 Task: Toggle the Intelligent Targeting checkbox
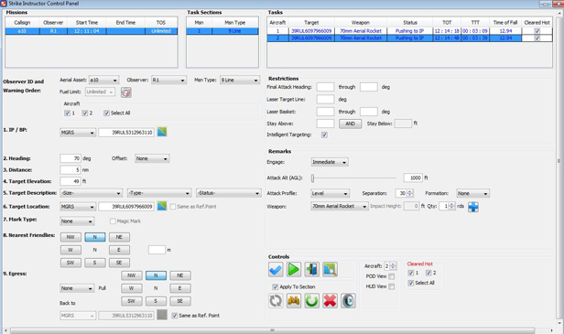324,135
